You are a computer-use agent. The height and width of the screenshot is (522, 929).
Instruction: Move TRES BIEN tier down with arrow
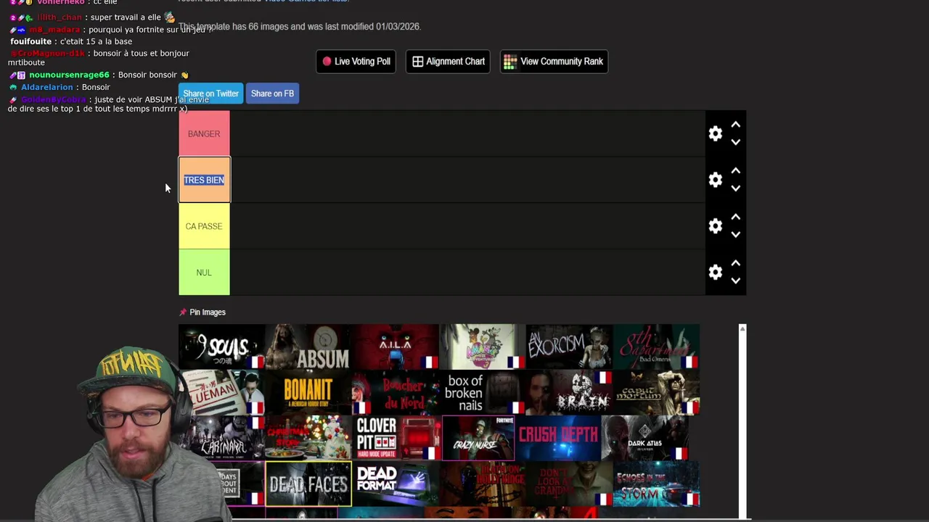click(x=735, y=188)
